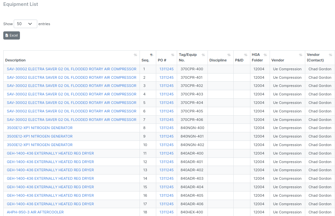335x216 pixels.
Task: Open PO 1311245 link in row 13
Action: 166,170
